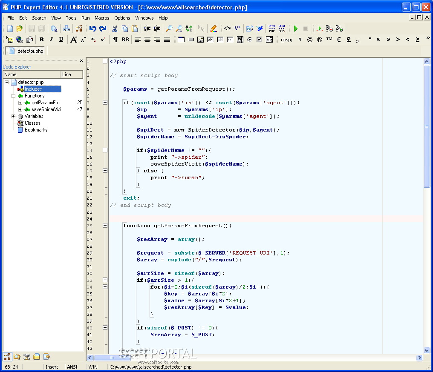Click the green Run play icon
This screenshot has height=372, width=433.
click(x=295, y=29)
